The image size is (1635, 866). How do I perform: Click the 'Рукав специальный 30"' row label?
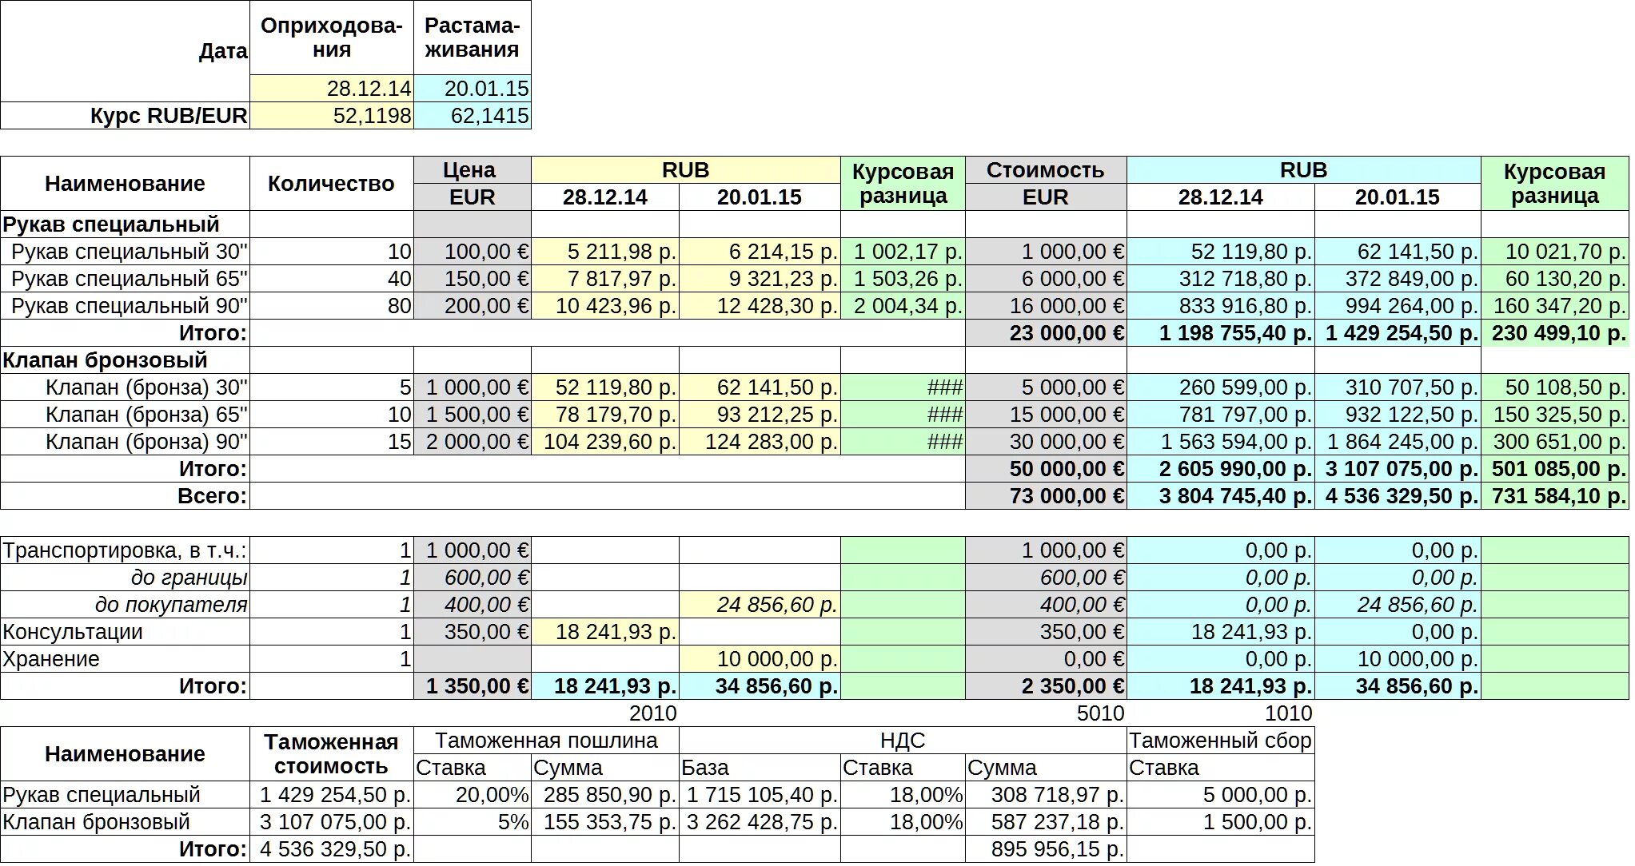pos(126,252)
